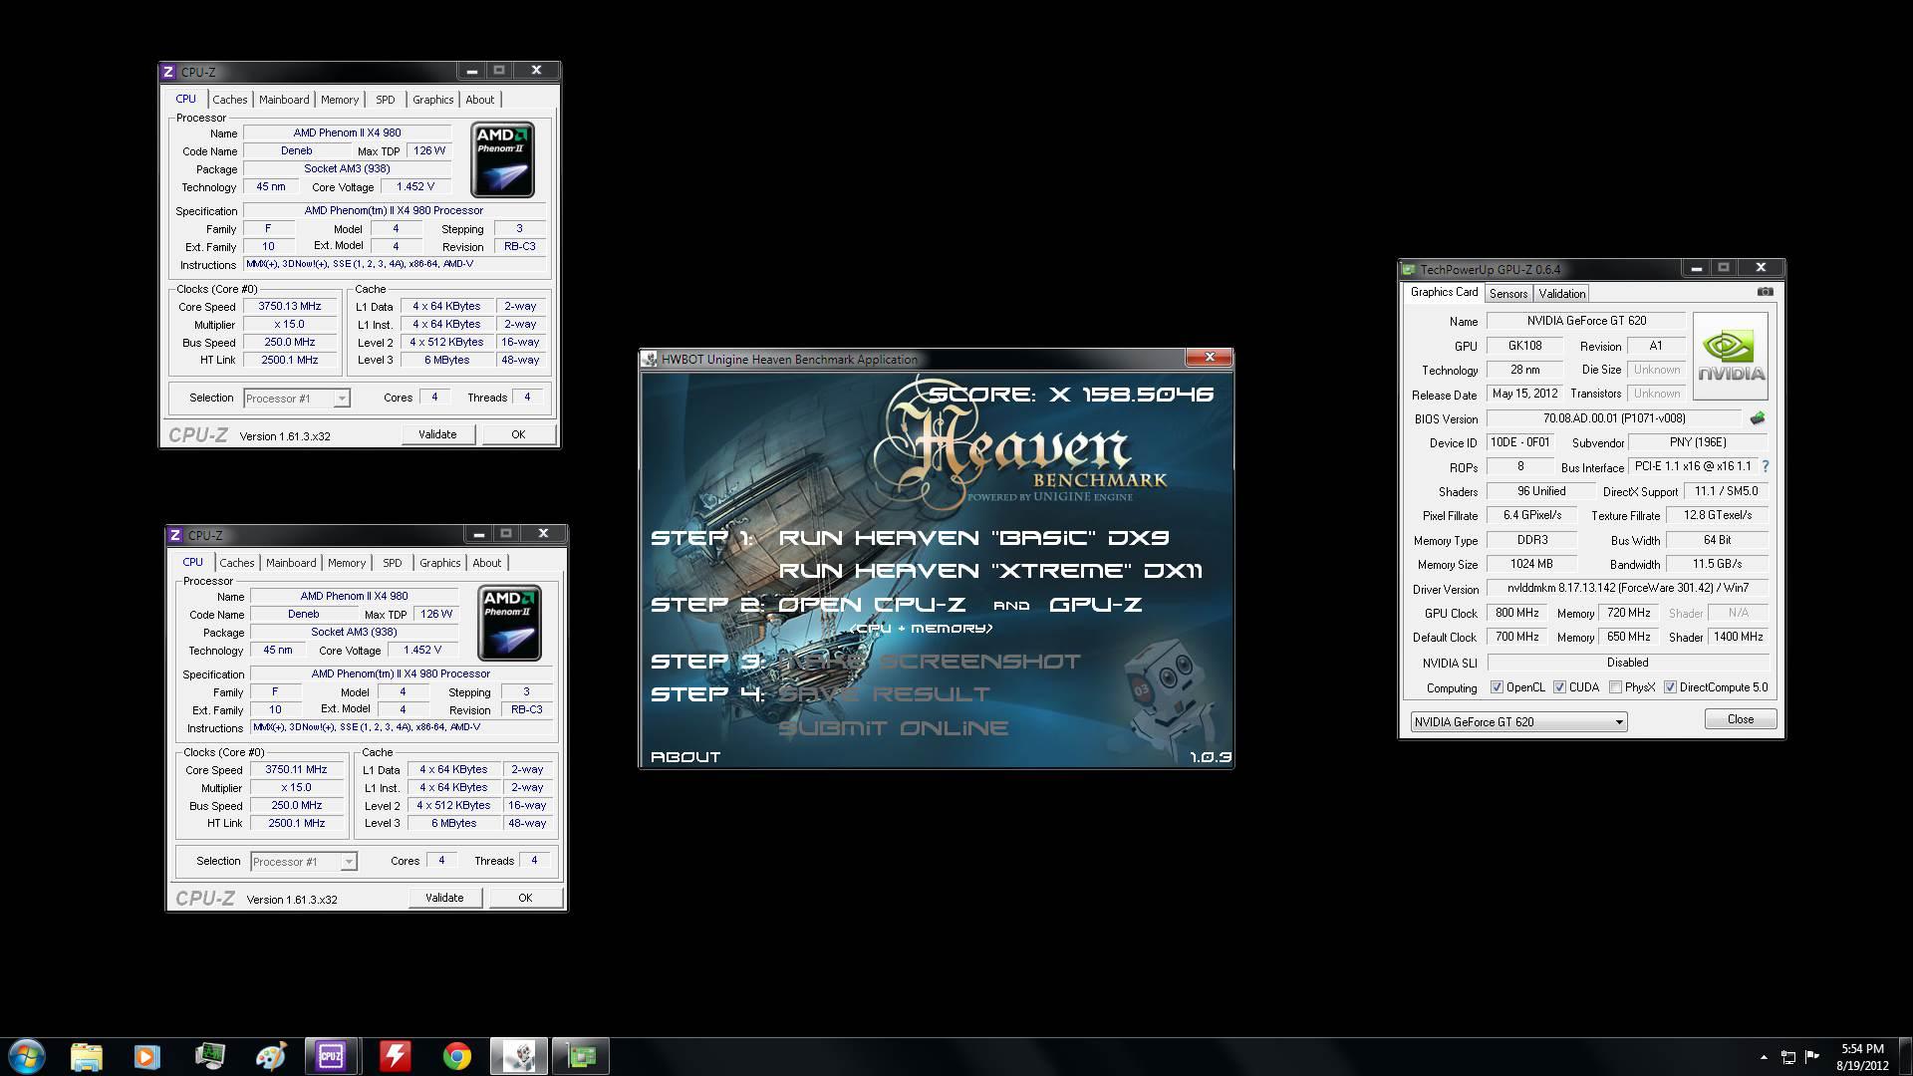Click AMD Phenom II logo in lower CPU-Z
This screenshot has width=1913, height=1076.
click(510, 623)
